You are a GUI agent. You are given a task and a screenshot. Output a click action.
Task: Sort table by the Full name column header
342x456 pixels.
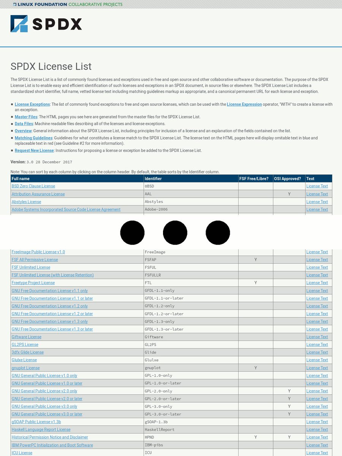77,179
